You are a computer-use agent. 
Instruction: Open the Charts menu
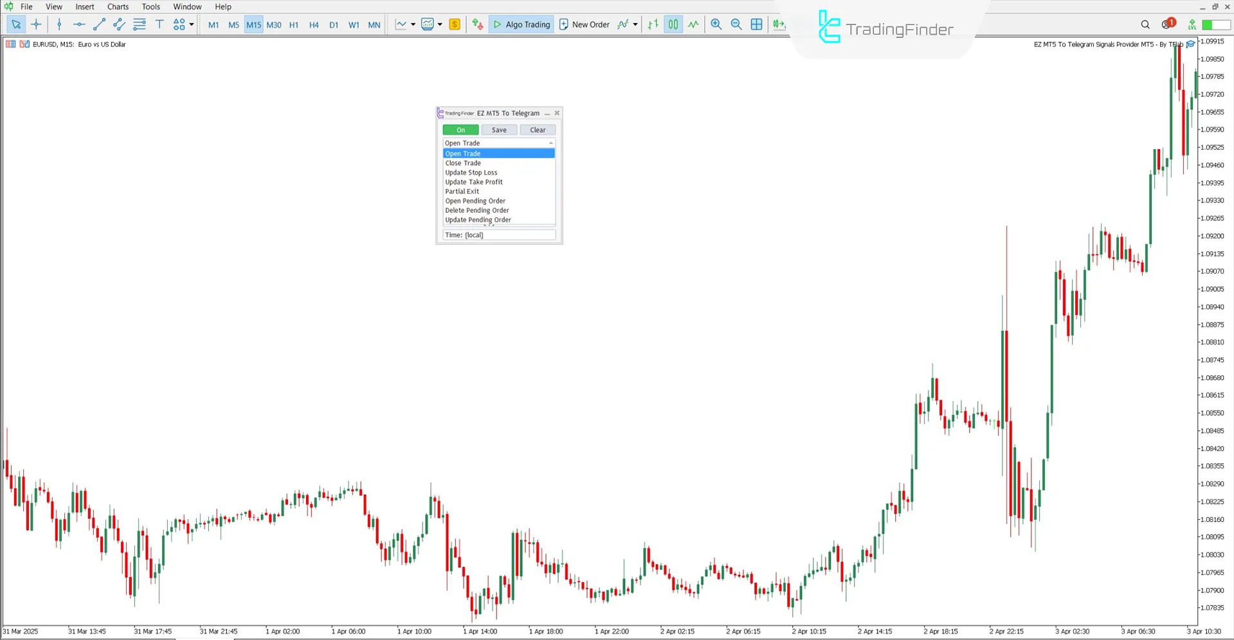tap(118, 6)
